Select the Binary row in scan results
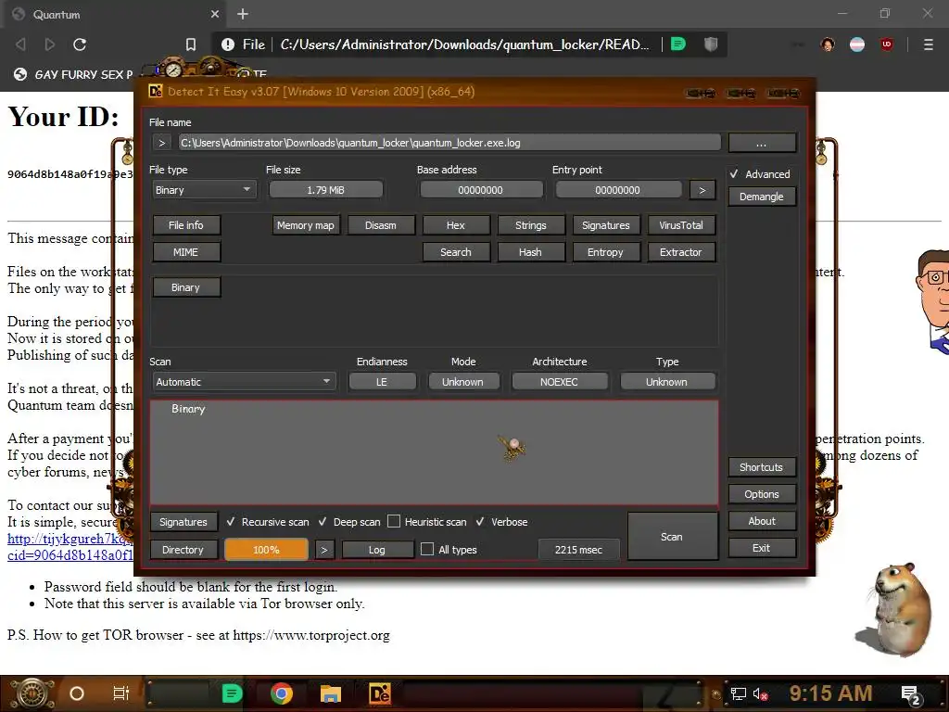This screenshot has width=949, height=712. pos(188,409)
